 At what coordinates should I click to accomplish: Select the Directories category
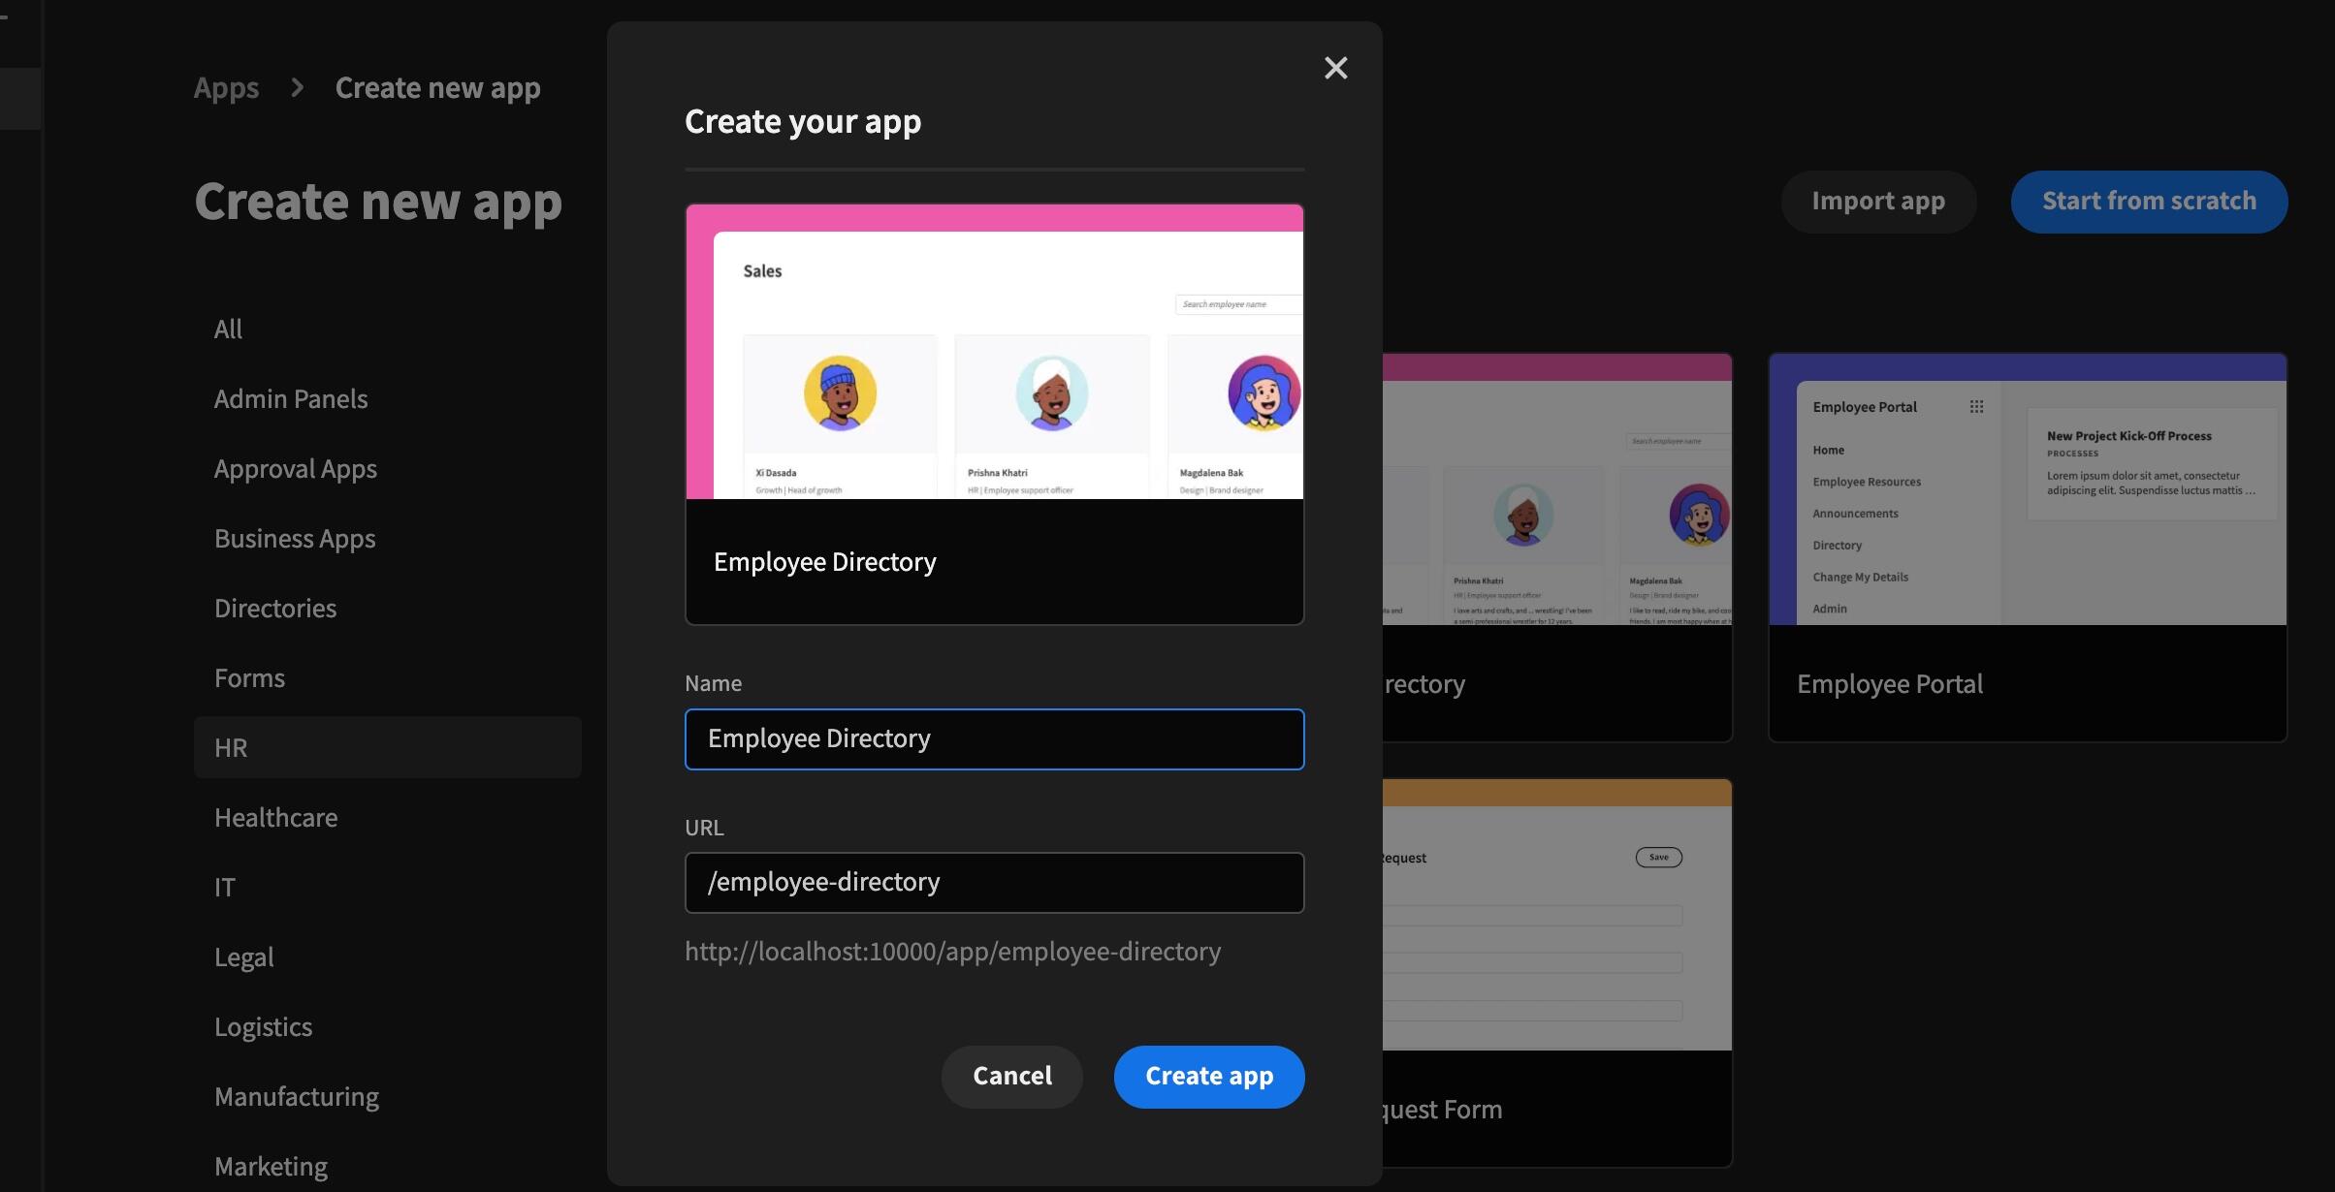pyautogui.click(x=275, y=609)
